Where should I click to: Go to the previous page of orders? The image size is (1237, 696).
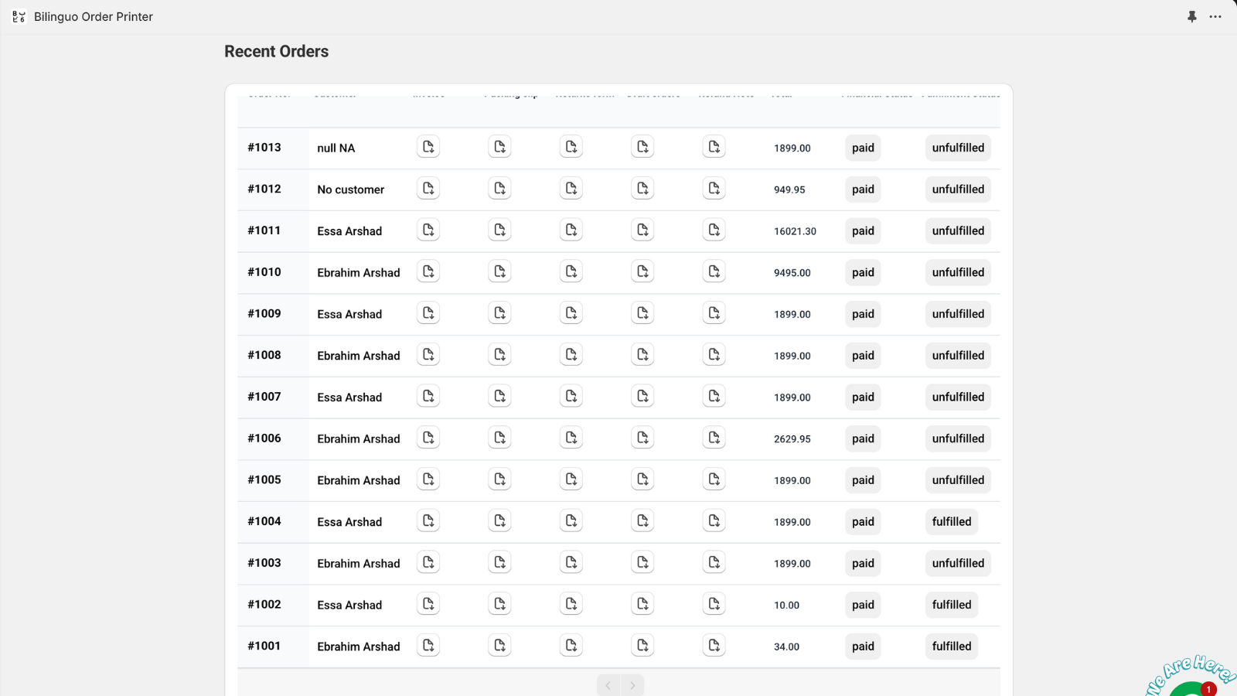[608, 684]
